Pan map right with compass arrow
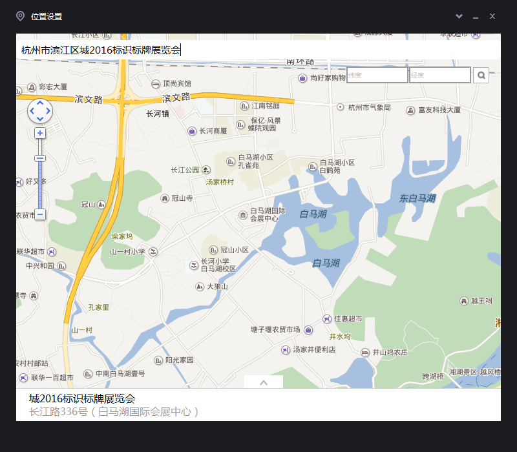The width and height of the screenshot is (517, 452). (x=48, y=111)
